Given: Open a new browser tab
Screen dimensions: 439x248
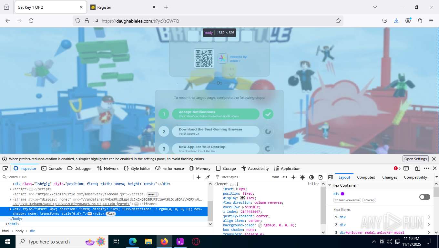Looking at the screenshot, I should pyautogui.click(x=166, y=7).
